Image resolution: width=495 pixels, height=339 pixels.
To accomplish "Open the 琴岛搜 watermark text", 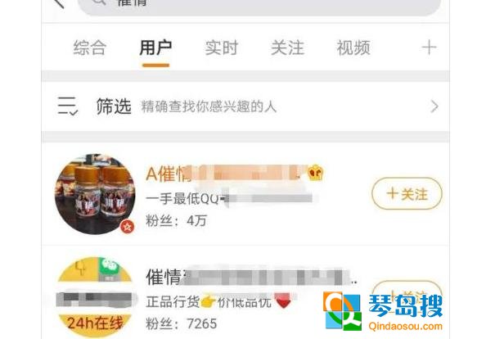I will click(405, 305).
